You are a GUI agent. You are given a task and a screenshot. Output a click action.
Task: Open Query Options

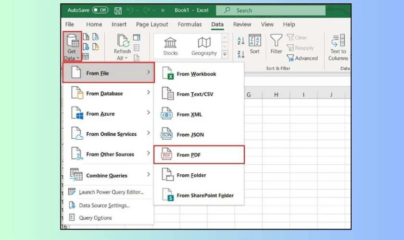coord(109,217)
